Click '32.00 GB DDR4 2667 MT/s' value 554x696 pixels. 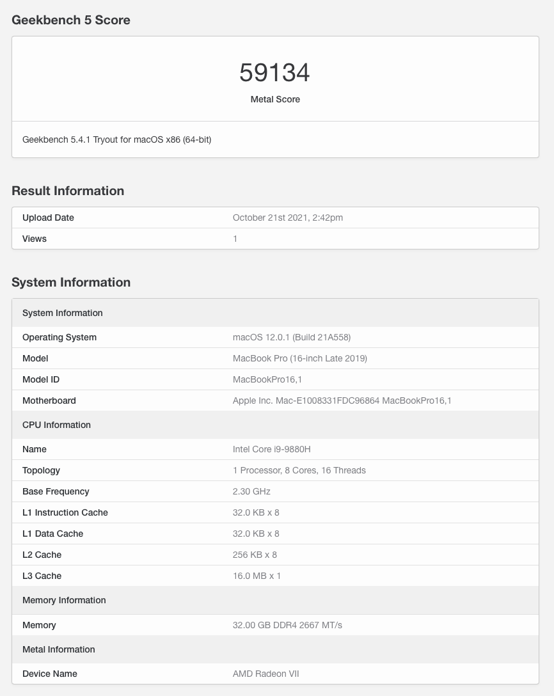tap(287, 625)
